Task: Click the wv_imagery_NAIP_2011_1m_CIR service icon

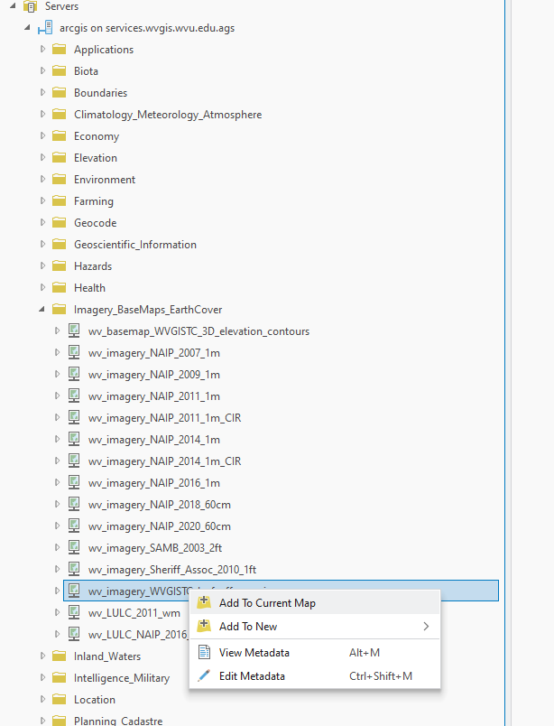Action: [x=74, y=418]
